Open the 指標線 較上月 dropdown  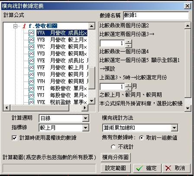point(85,128)
